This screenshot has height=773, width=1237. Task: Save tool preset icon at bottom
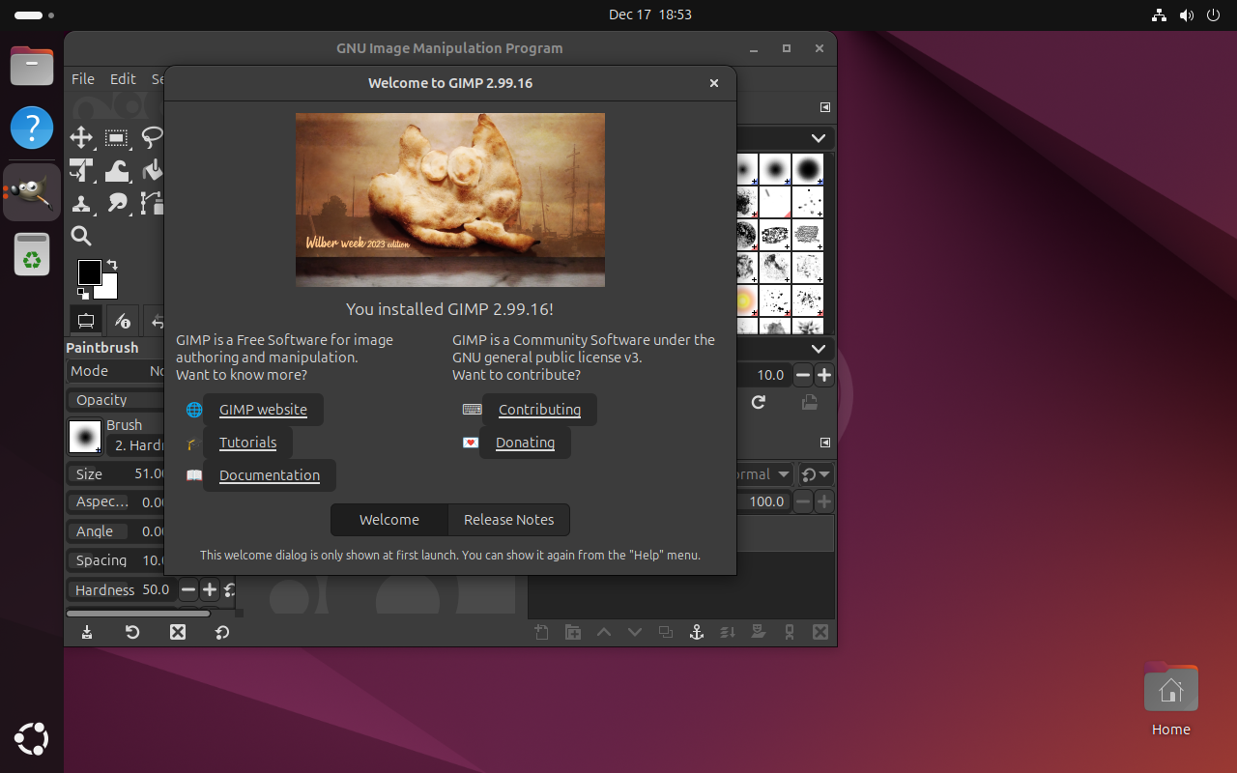(x=87, y=632)
